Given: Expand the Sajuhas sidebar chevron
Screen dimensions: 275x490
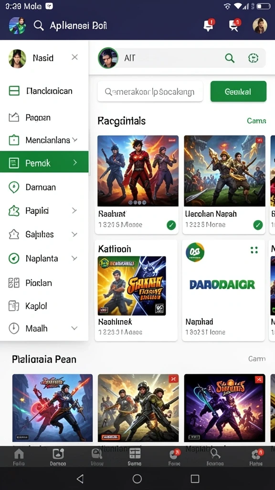Looking at the screenshot, I should pos(74,234).
